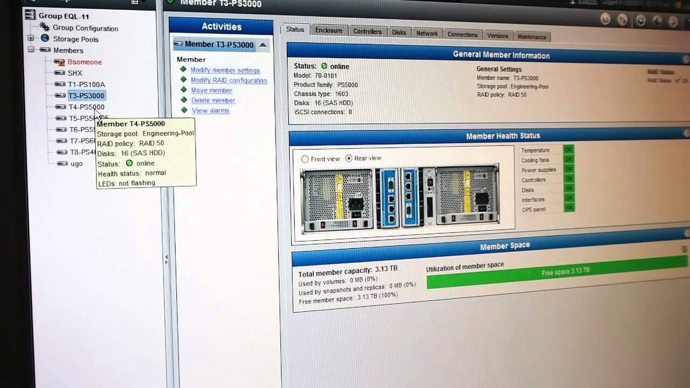690x388 pixels.
Task: Click the back arrow toolbar icon
Action: (x=657, y=21)
